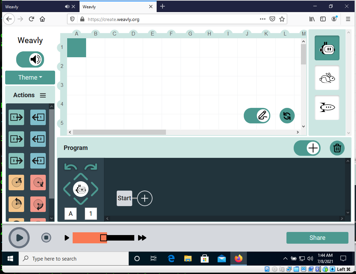The height and width of the screenshot is (274, 356).
Task: Select the backward 2 squares action block
Action: click(38, 139)
